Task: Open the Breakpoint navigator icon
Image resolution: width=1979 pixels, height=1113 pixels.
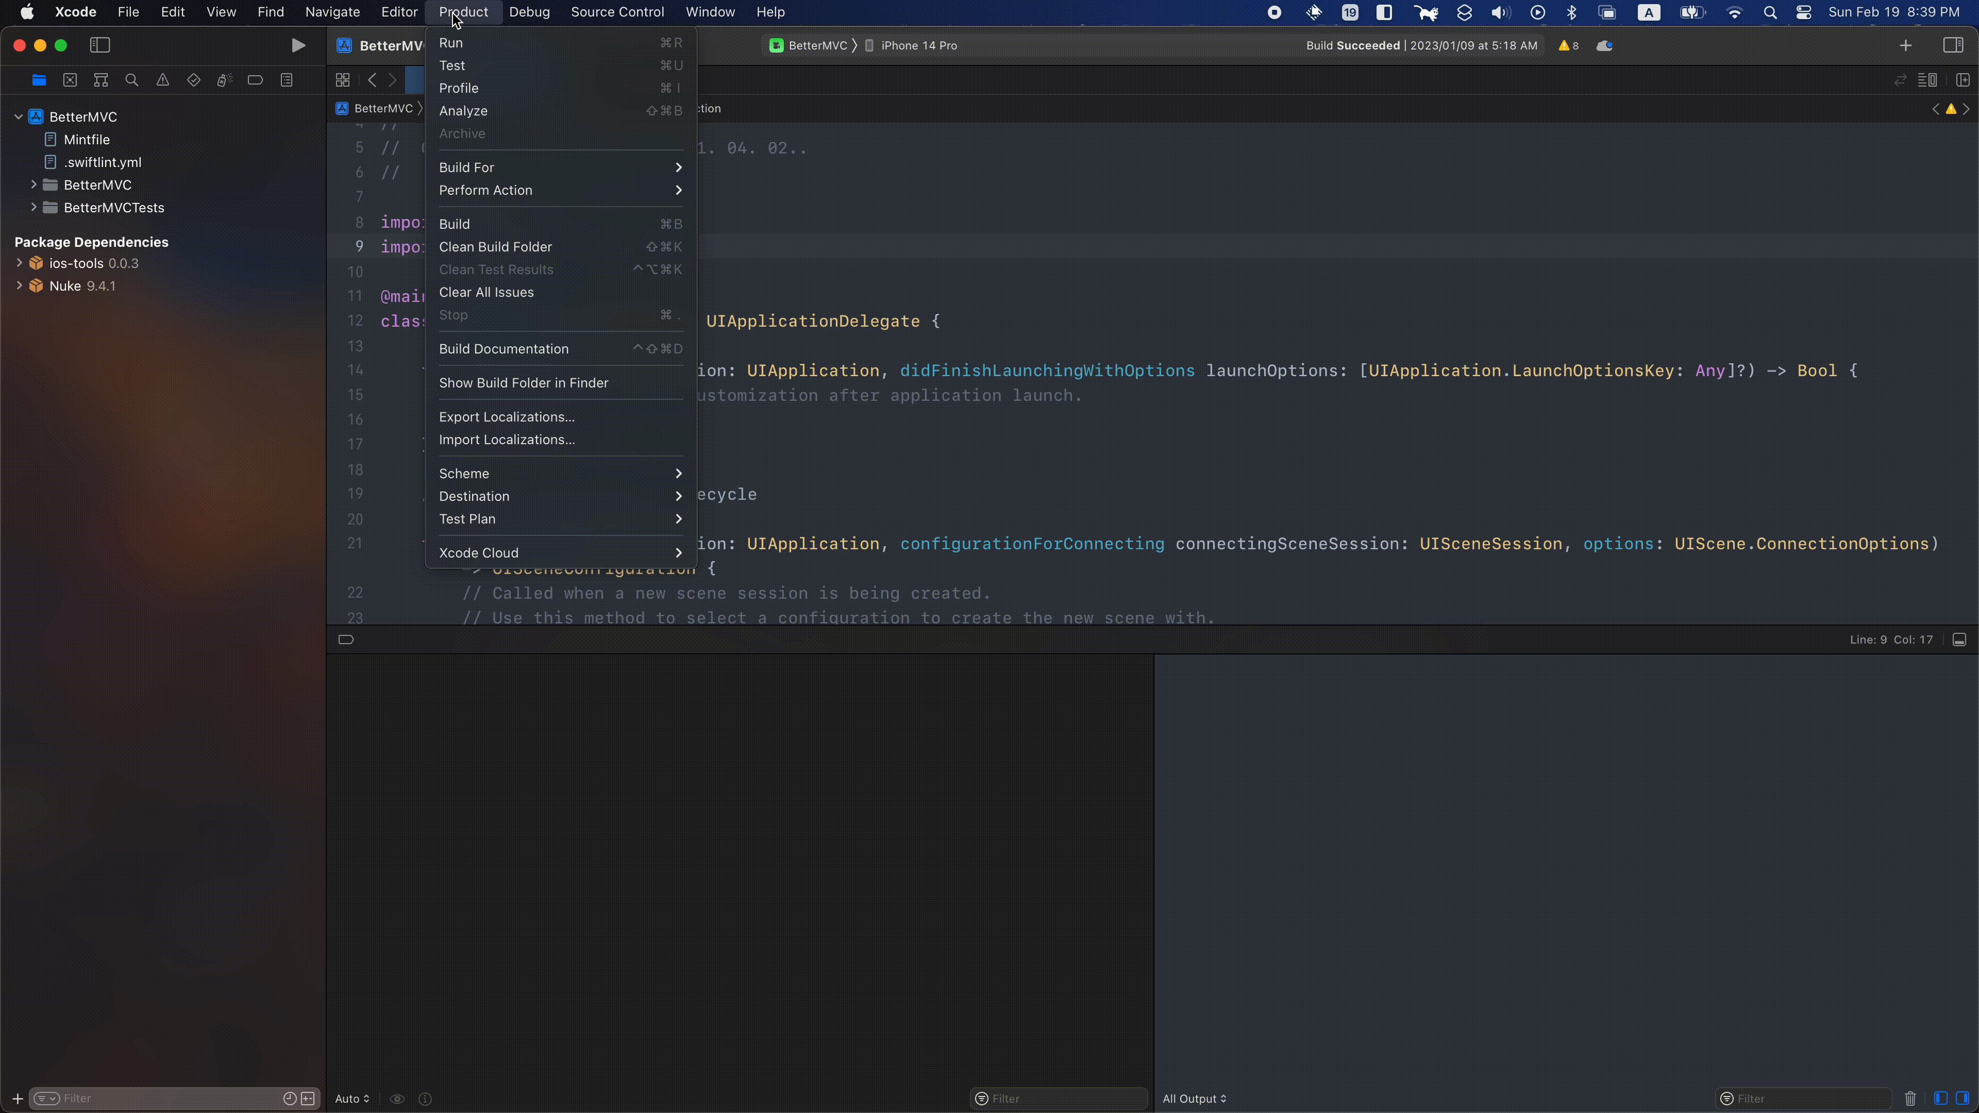Action: coord(255,80)
